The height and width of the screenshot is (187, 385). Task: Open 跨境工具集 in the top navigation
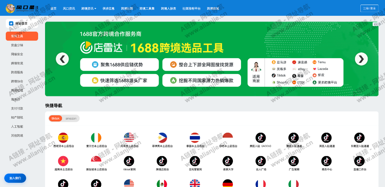[x=147, y=8]
